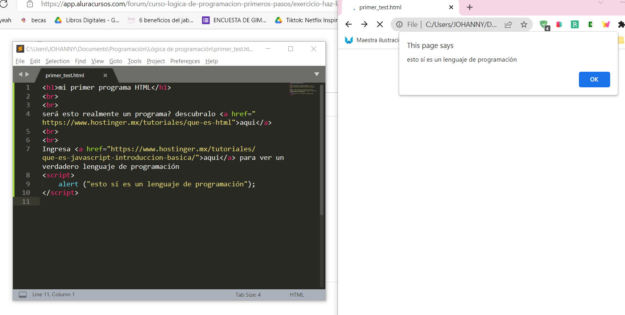This screenshot has height=315, width=625.
Task: Open the View menu
Action: pos(98,61)
